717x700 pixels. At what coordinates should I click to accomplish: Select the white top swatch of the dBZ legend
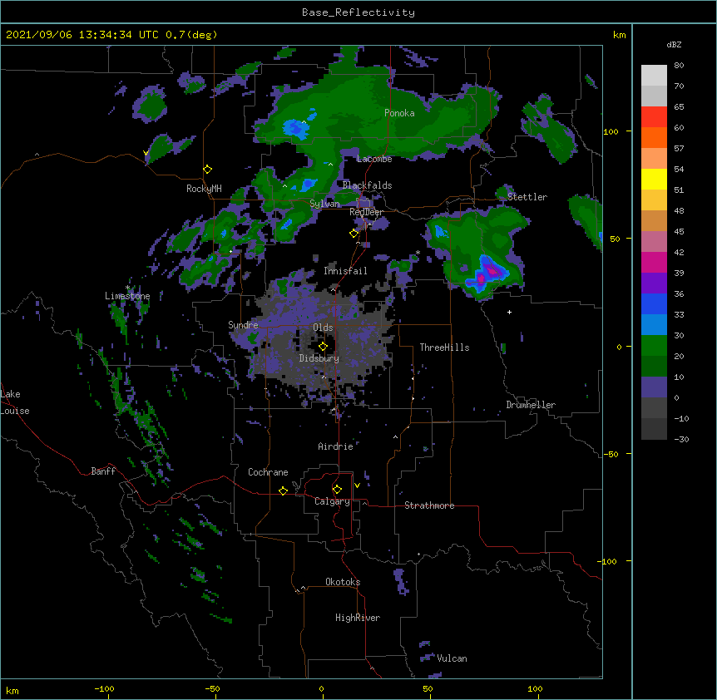(x=654, y=75)
